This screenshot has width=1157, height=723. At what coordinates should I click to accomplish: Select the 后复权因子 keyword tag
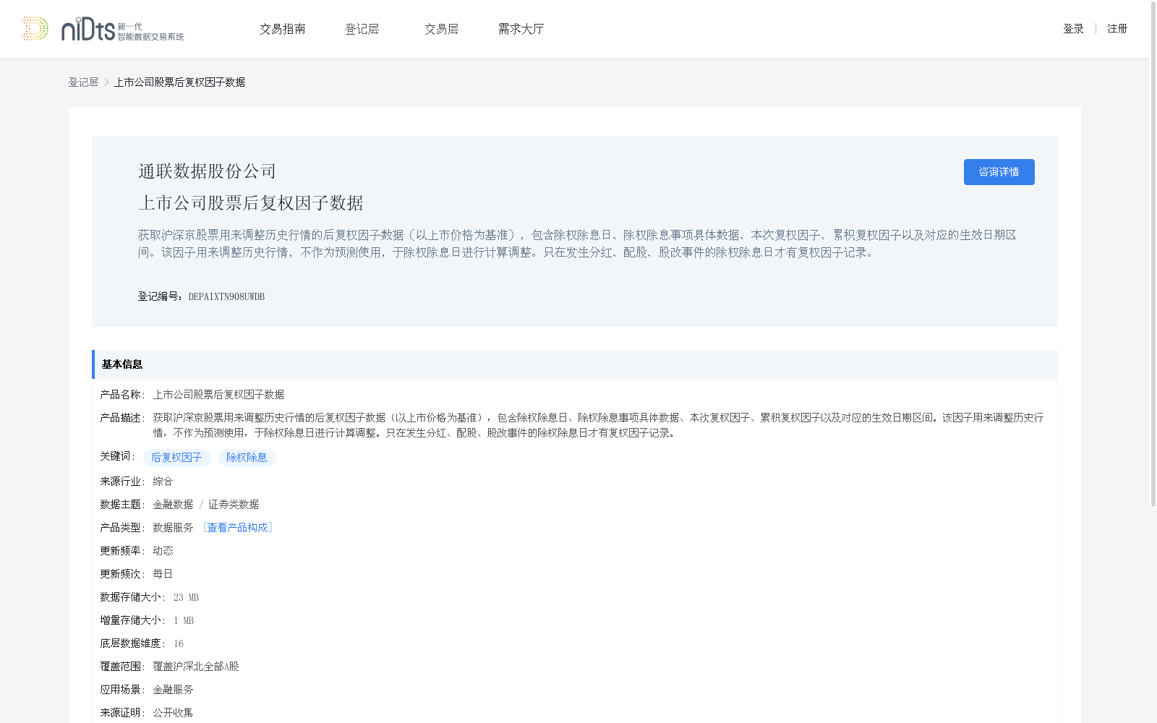click(177, 457)
